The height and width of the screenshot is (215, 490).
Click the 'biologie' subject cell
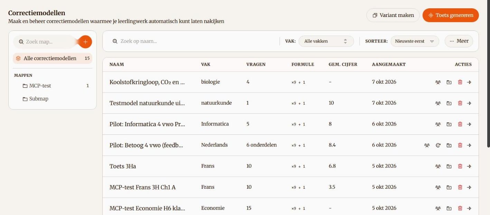[x=210, y=82]
